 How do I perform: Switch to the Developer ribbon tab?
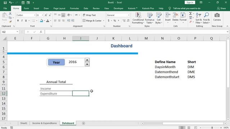(x=118, y=8)
